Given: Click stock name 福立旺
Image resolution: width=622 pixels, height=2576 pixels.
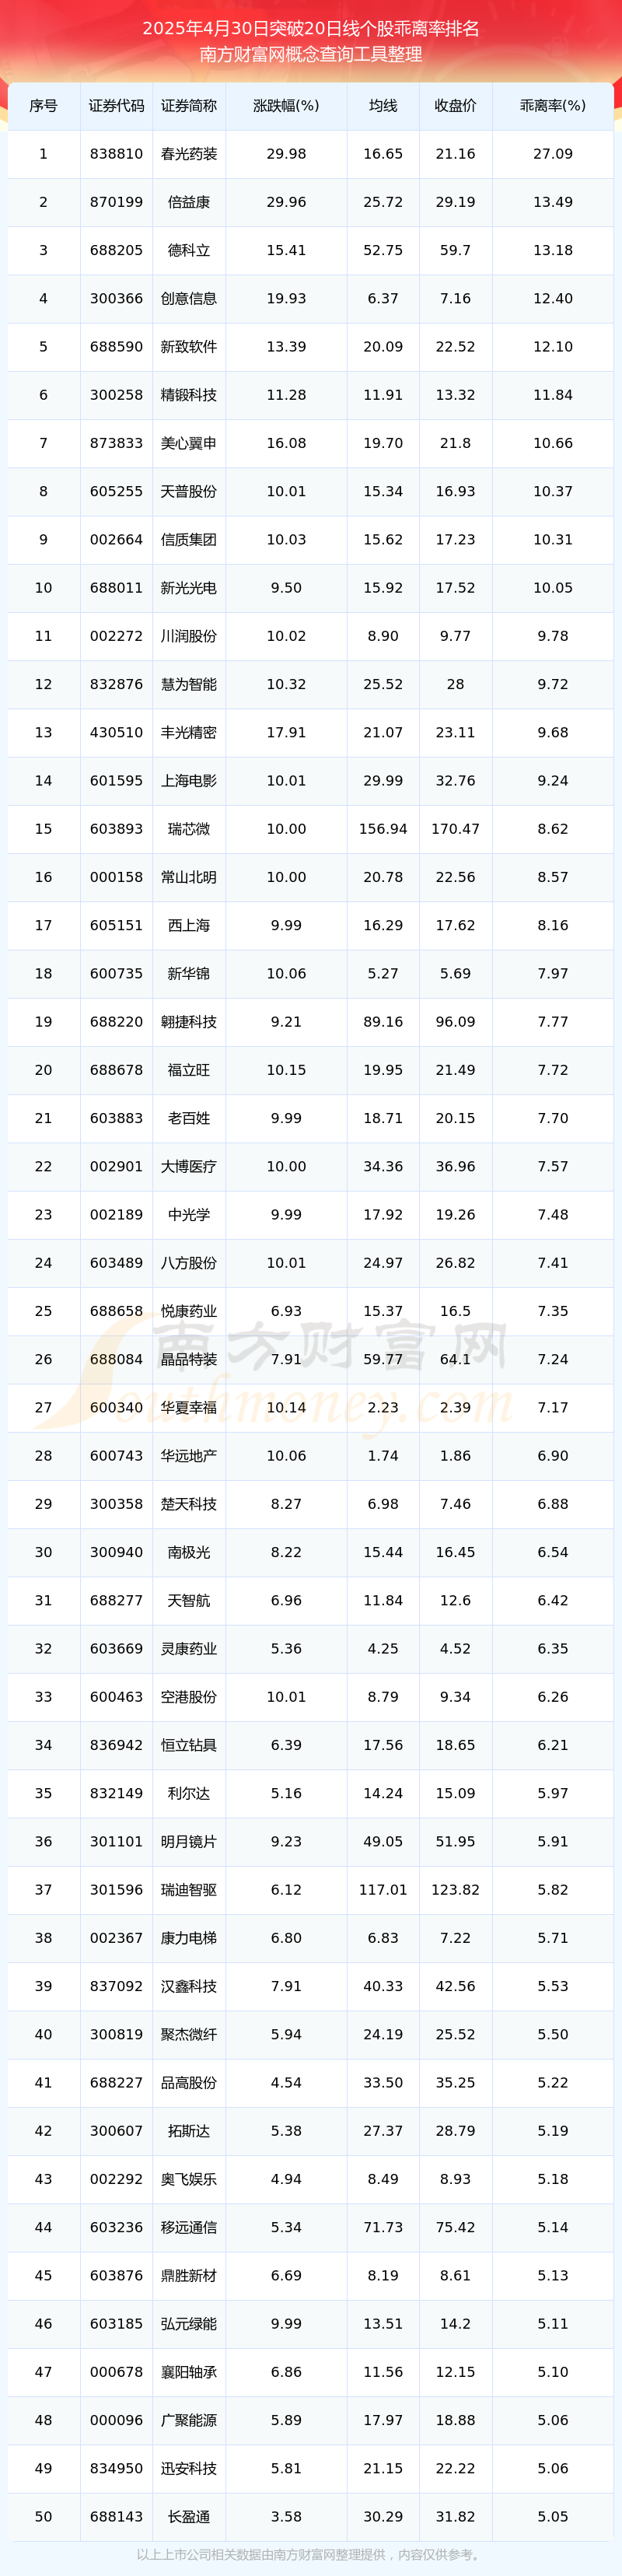Looking at the screenshot, I should [x=189, y=1070].
